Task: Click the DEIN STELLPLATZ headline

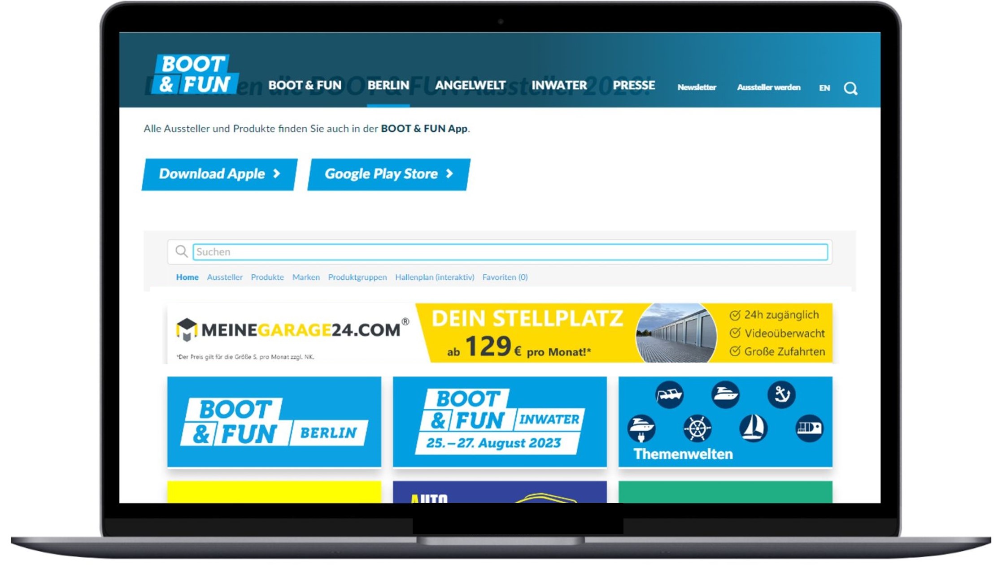Action: pyautogui.click(x=527, y=319)
